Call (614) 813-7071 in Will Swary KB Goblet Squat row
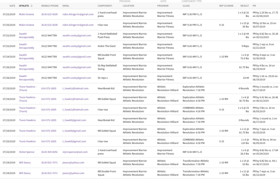The width and height of the screenshot is (280, 180). [50, 162]
